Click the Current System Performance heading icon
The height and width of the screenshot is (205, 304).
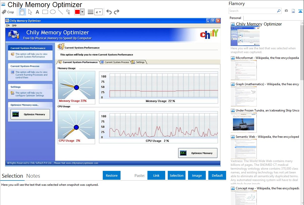61,47
